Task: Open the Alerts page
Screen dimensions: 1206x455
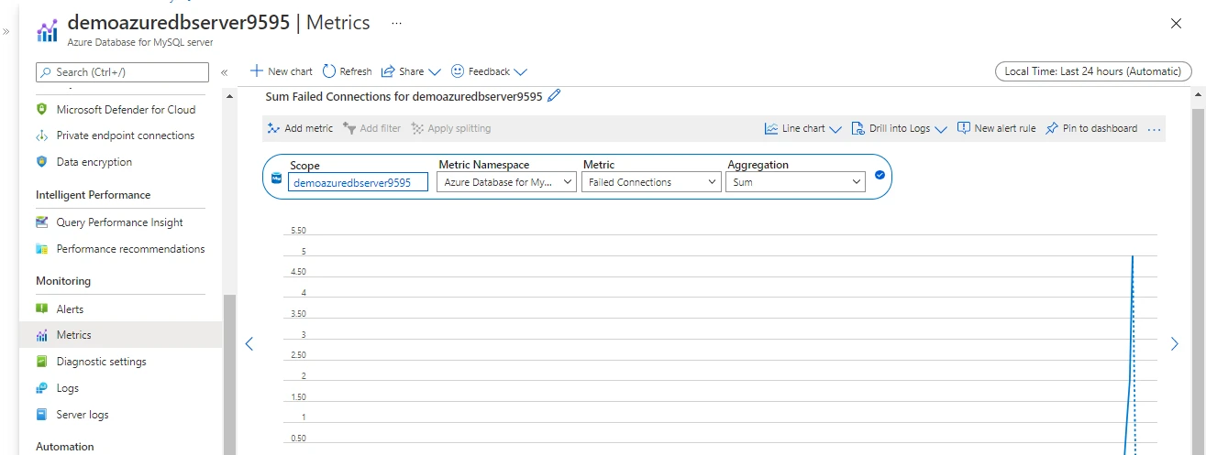Action: [70, 309]
